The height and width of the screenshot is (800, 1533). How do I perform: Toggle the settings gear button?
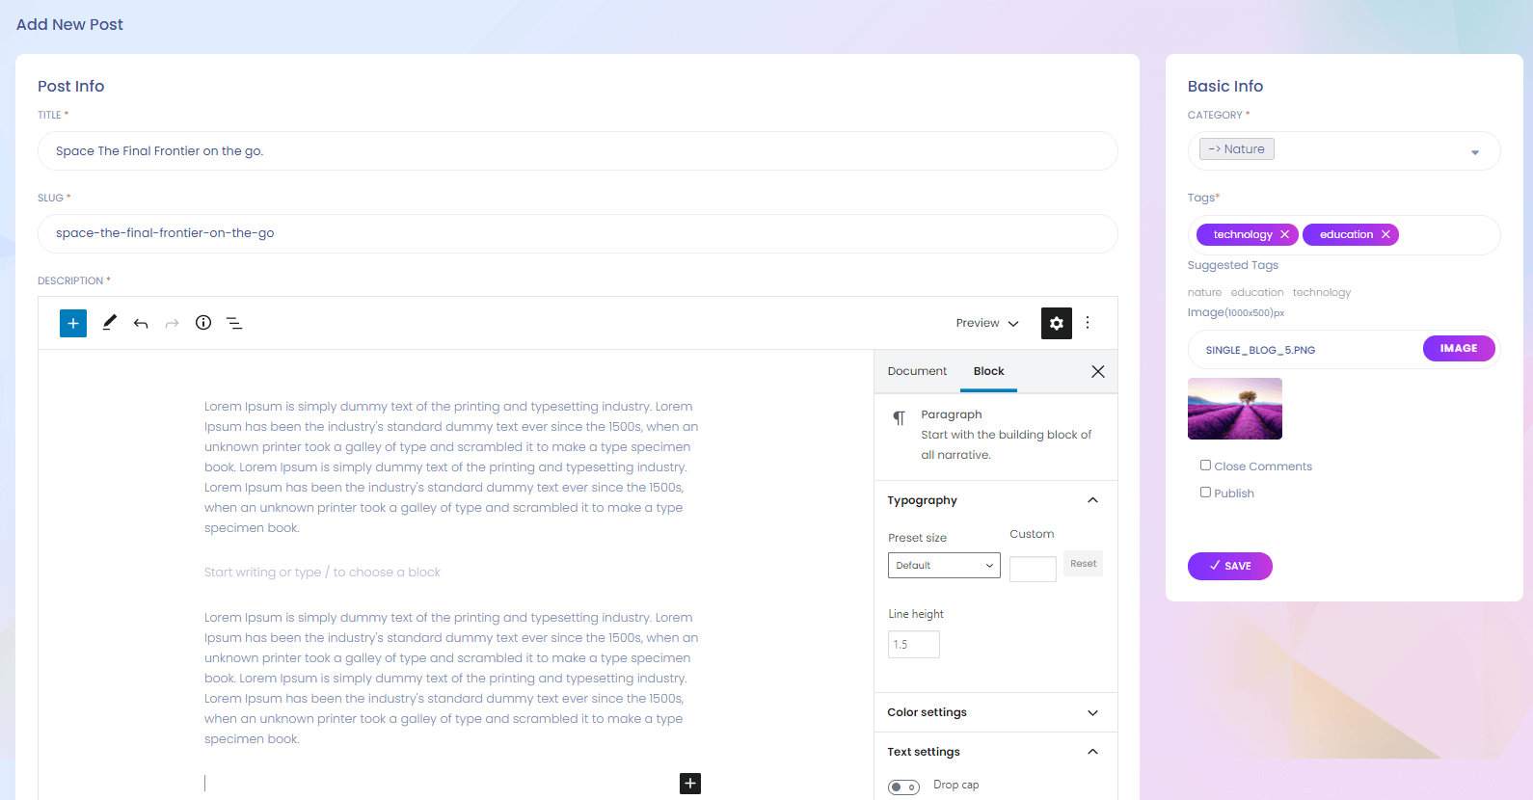pyautogui.click(x=1057, y=323)
